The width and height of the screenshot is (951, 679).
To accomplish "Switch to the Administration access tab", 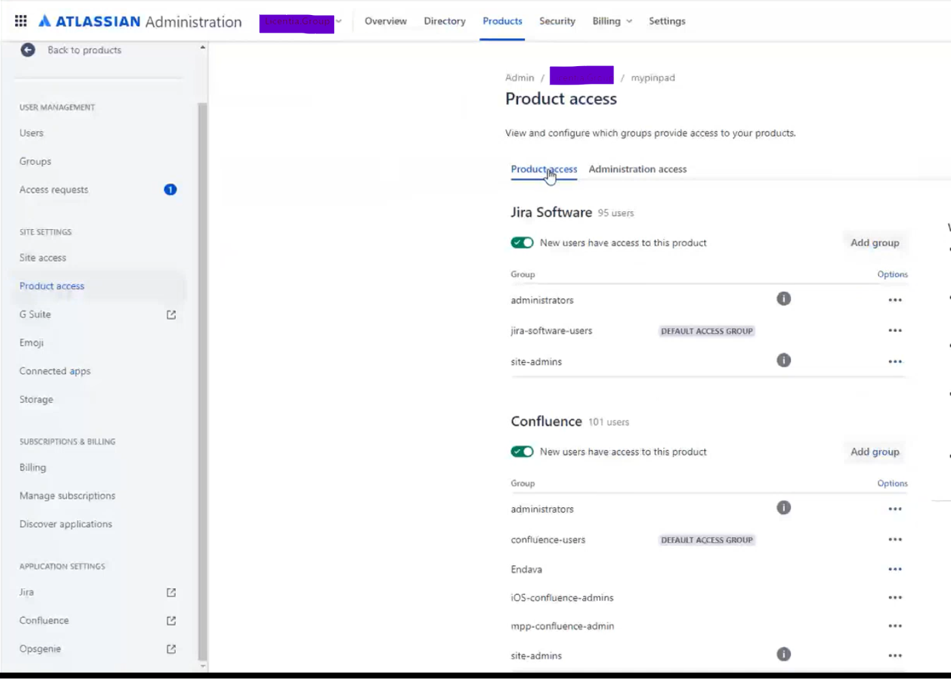I will (x=637, y=169).
